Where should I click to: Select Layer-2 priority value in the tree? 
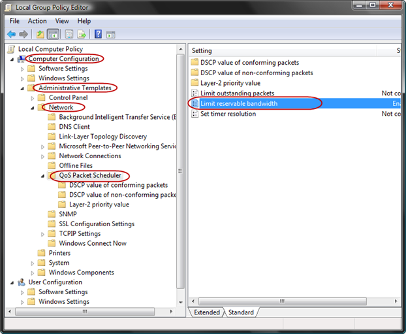pyautogui.click(x=99, y=205)
